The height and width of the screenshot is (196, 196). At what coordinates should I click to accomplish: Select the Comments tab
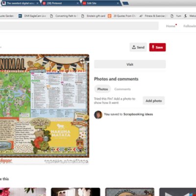click(x=122, y=89)
